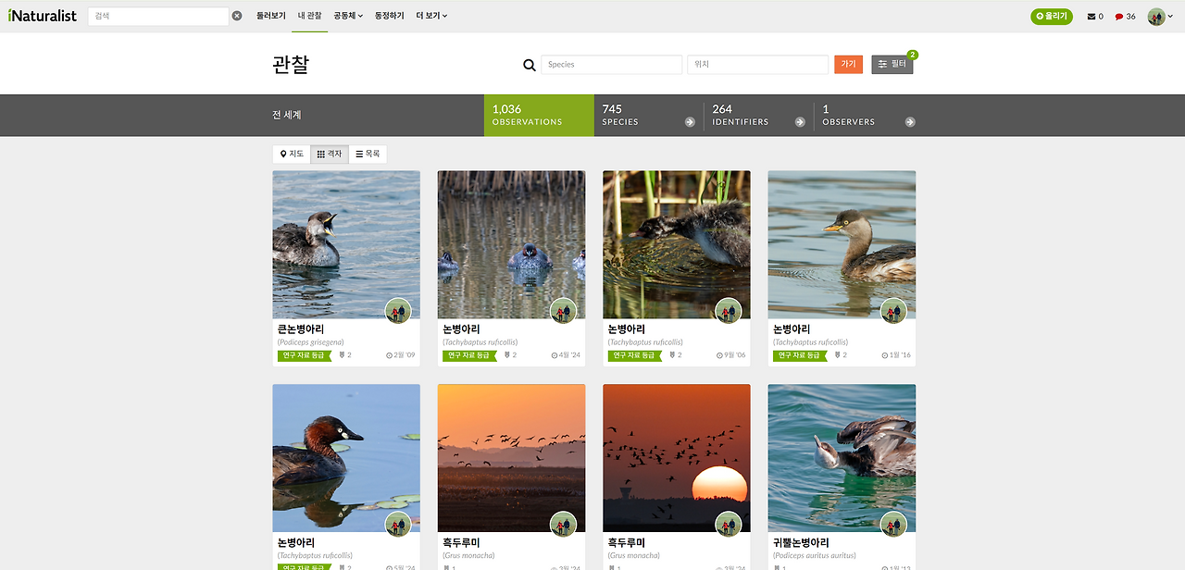The width and height of the screenshot is (1185, 570).
Task: Click 귀뿔논병아리 species name link
Action: click(801, 543)
